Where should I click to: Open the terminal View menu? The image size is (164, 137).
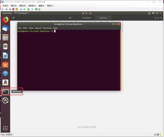(x=31, y=28)
